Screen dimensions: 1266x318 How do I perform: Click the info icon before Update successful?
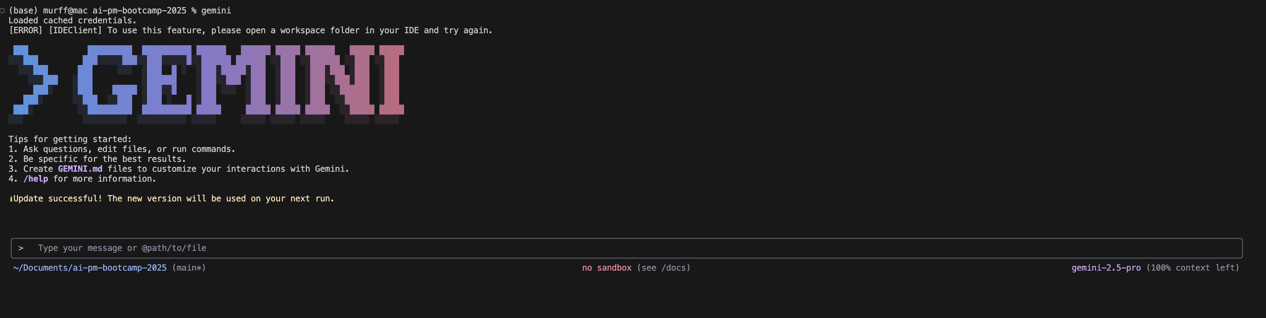point(11,199)
